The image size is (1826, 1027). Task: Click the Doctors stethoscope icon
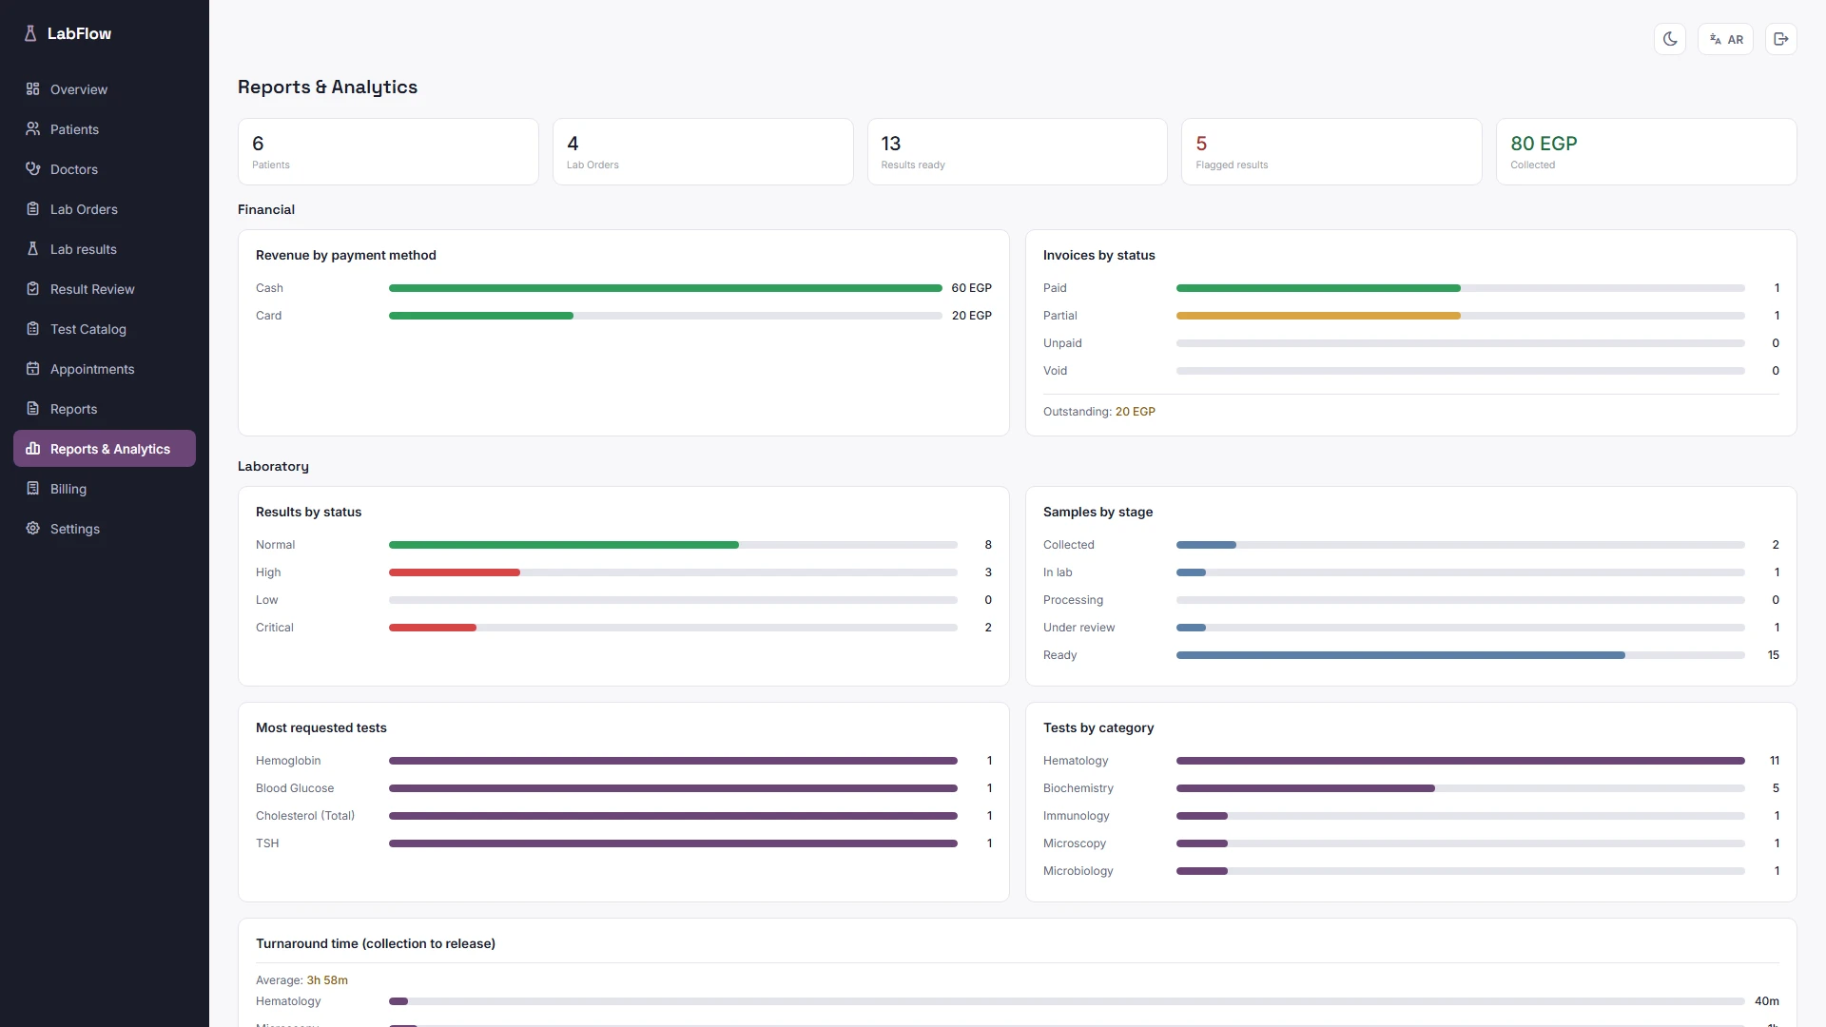click(32, 168)
